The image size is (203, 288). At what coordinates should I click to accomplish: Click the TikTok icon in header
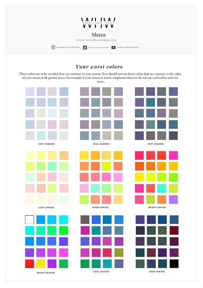(85, 48)
